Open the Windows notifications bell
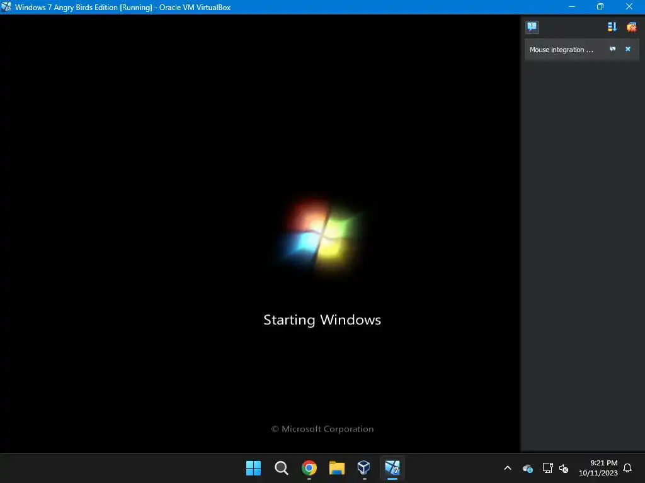The image size is (645, 483). coord(628,468)
